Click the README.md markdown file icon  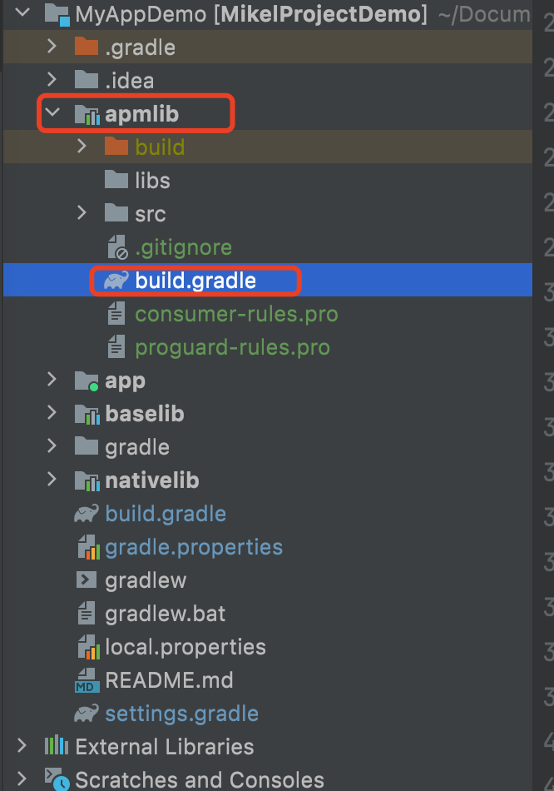click(x=87, y=680)
